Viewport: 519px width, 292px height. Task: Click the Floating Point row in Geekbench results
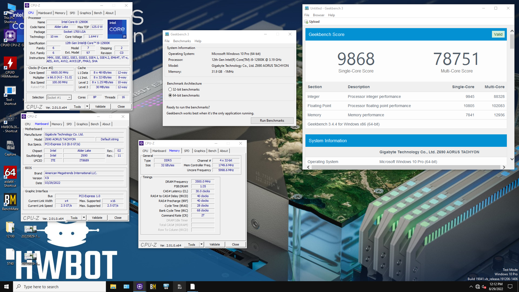click(x=406, y=106)
